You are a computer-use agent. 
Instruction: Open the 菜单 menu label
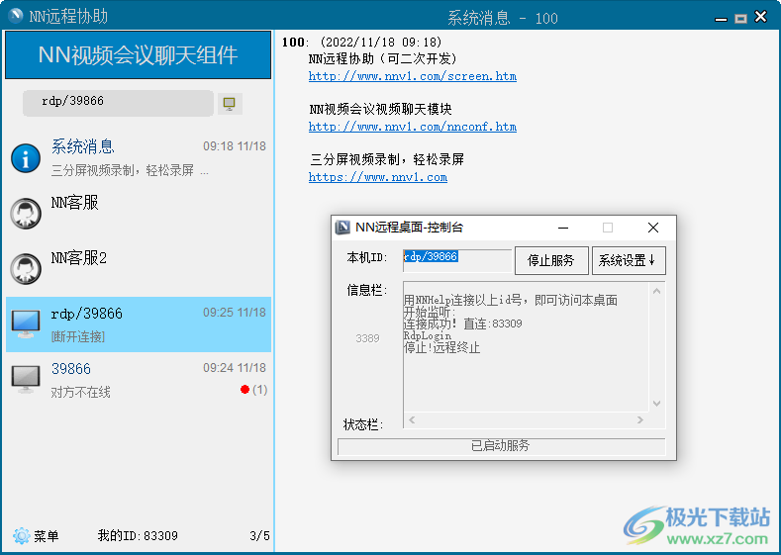47,536
